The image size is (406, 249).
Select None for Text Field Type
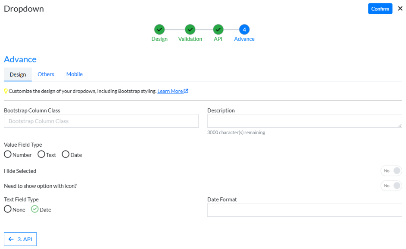(8, 209)
